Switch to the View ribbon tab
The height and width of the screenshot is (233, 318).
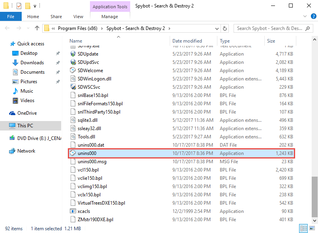pyautogui.click(x=78, y=17)
